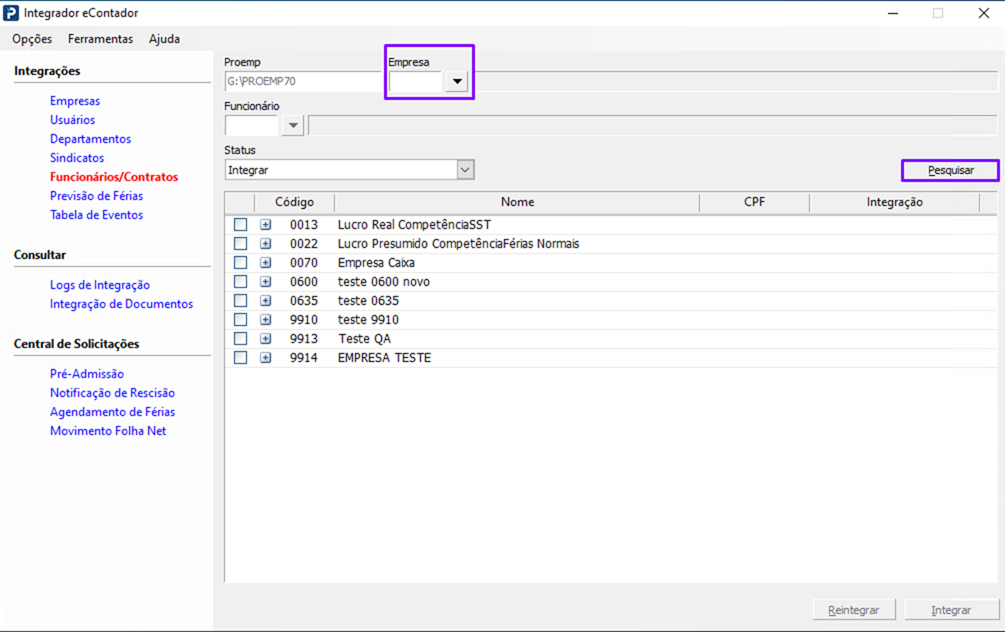Go to Logs de Integração
Image resolution: width=1005 pixels, height=632 pixels.
point(100,285)
